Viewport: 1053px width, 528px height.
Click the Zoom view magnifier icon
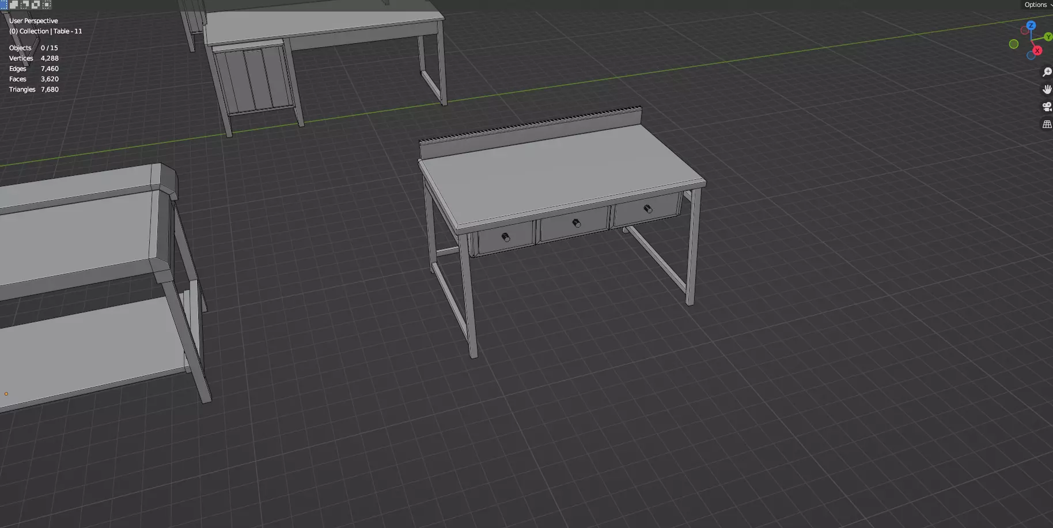click(1047, 72)
